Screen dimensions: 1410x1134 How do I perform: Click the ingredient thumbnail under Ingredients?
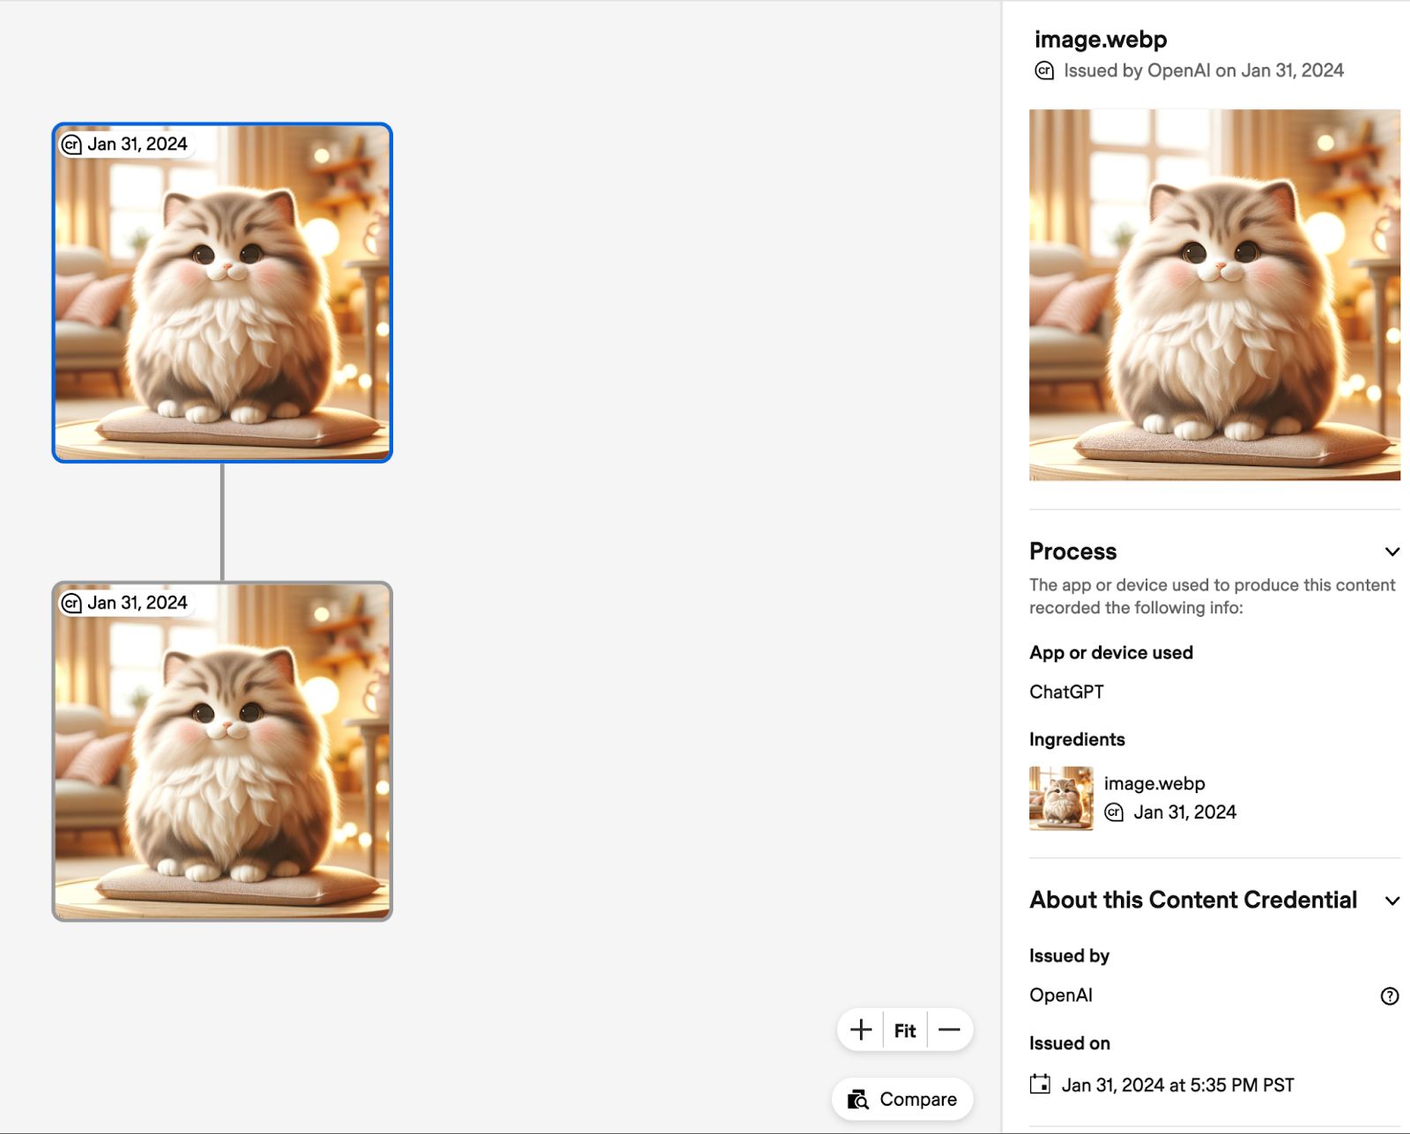1062,797
